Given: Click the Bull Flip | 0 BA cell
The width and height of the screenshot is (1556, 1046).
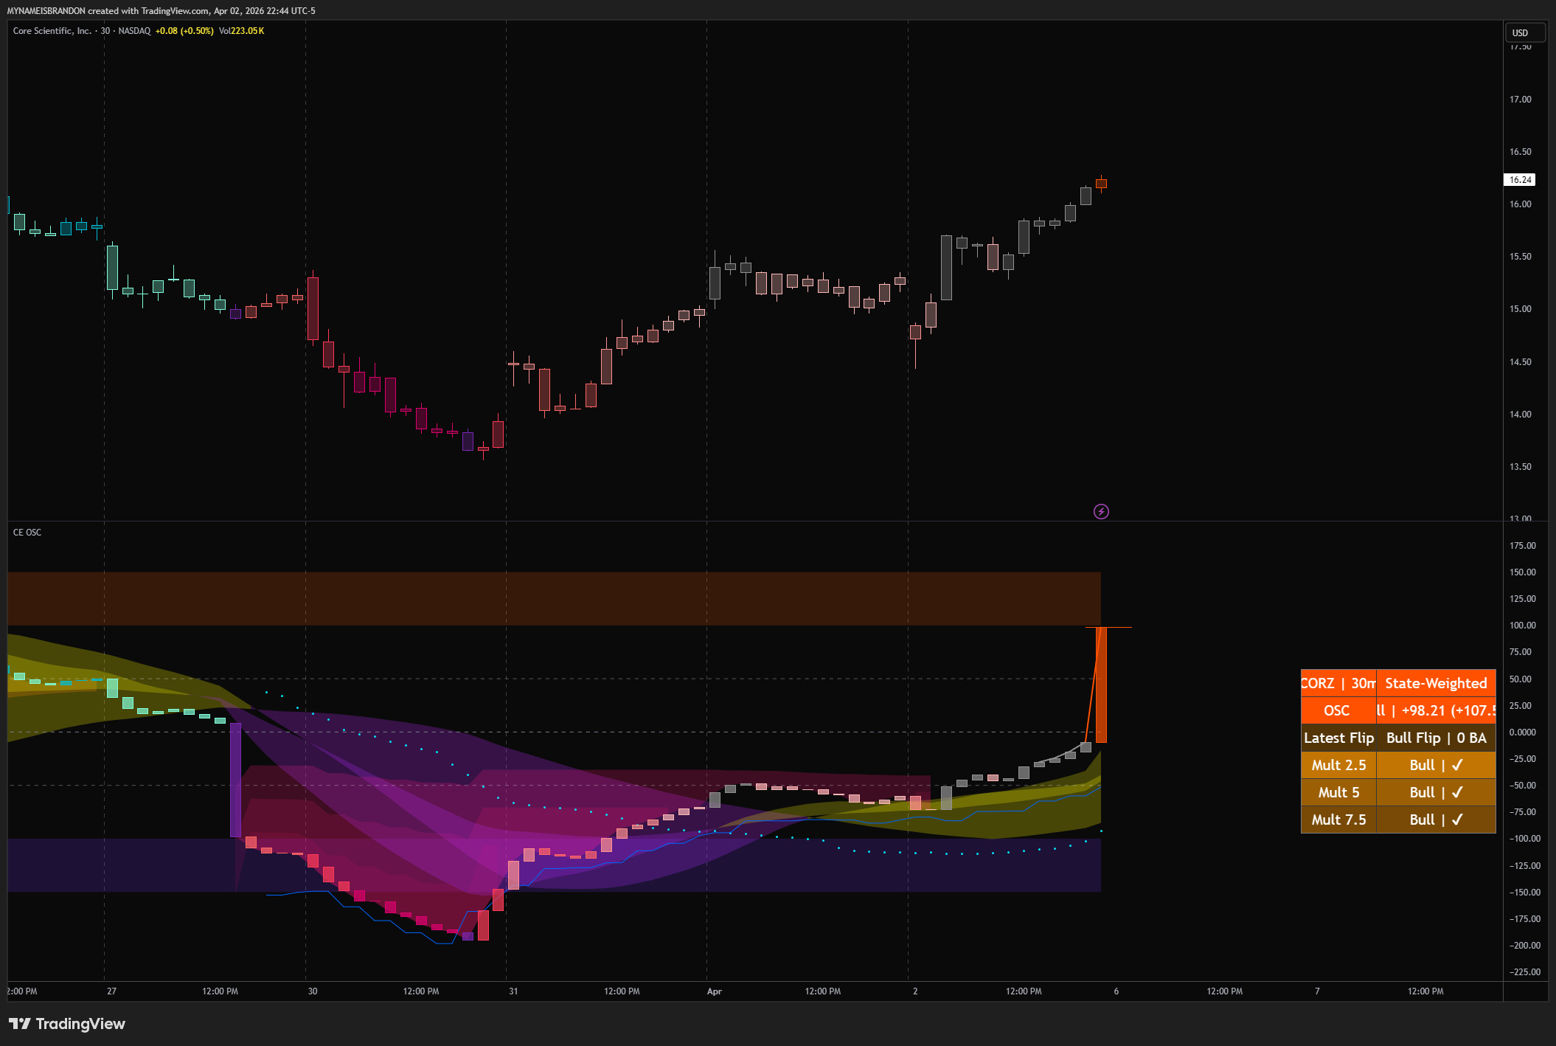Looking at the screenshot, I should click(1436, 738).
